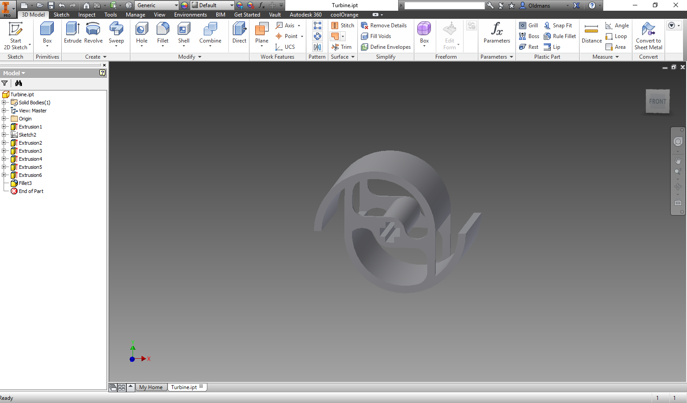Screen dimensions: 687x403
Task: Activate the Extrude tool
Action: (73, 33)
